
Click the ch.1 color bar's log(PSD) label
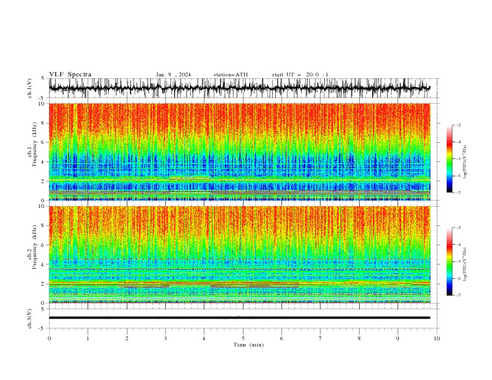tap(465, 162)
